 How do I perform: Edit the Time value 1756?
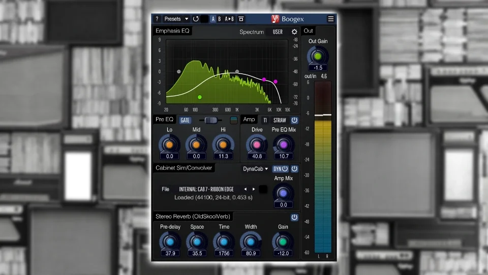(224, 253)
